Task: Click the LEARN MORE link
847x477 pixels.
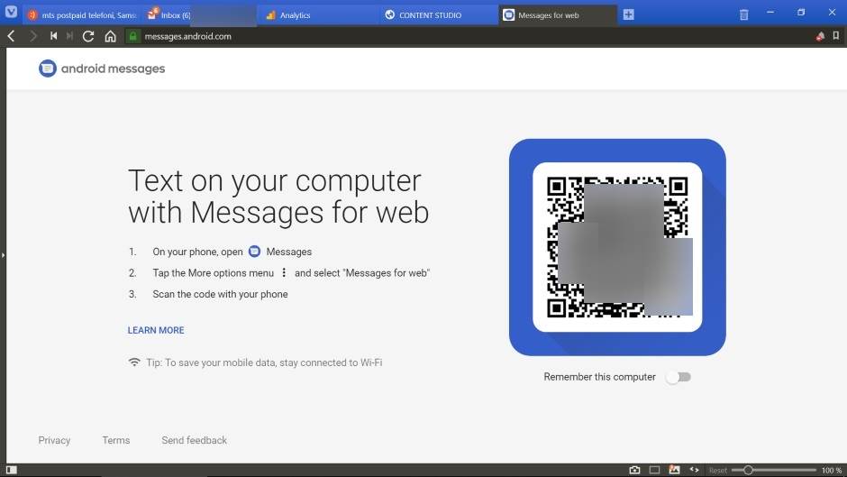Action: [x=156, y=330]
